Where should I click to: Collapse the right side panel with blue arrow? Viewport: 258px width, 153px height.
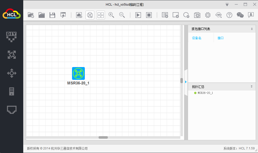(x=186, y=82)
